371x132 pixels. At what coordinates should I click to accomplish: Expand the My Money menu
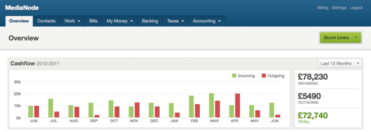pyautogui.click(x=120, y=21)
